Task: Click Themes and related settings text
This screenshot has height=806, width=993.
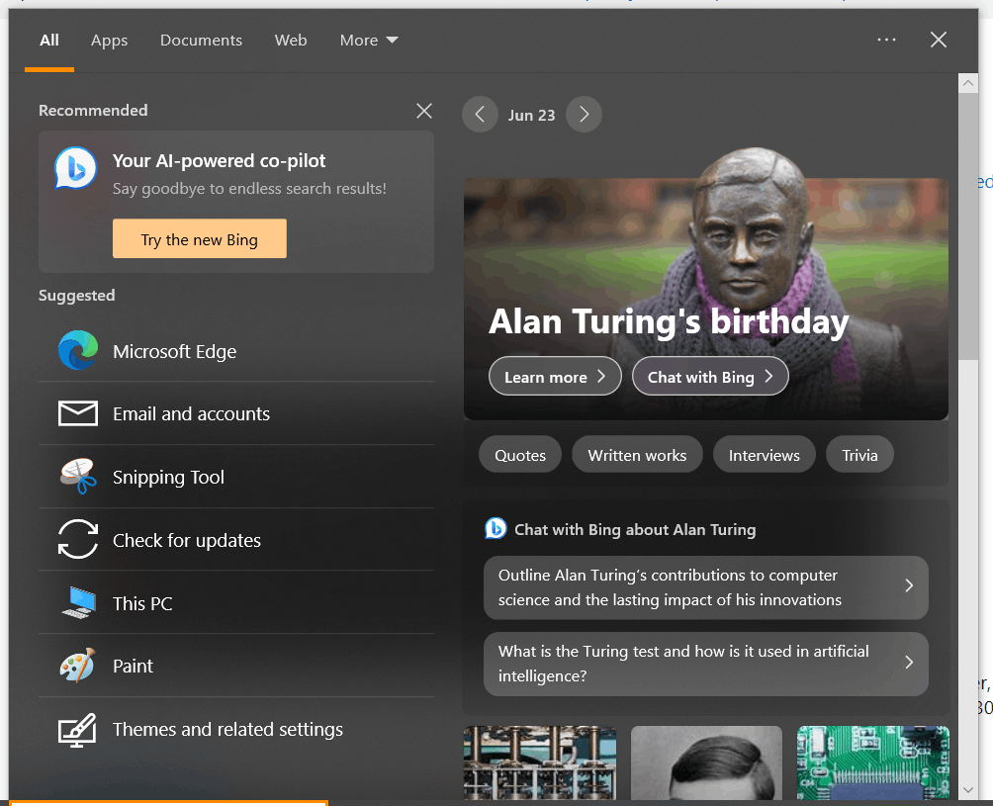Action: (228, 730)
